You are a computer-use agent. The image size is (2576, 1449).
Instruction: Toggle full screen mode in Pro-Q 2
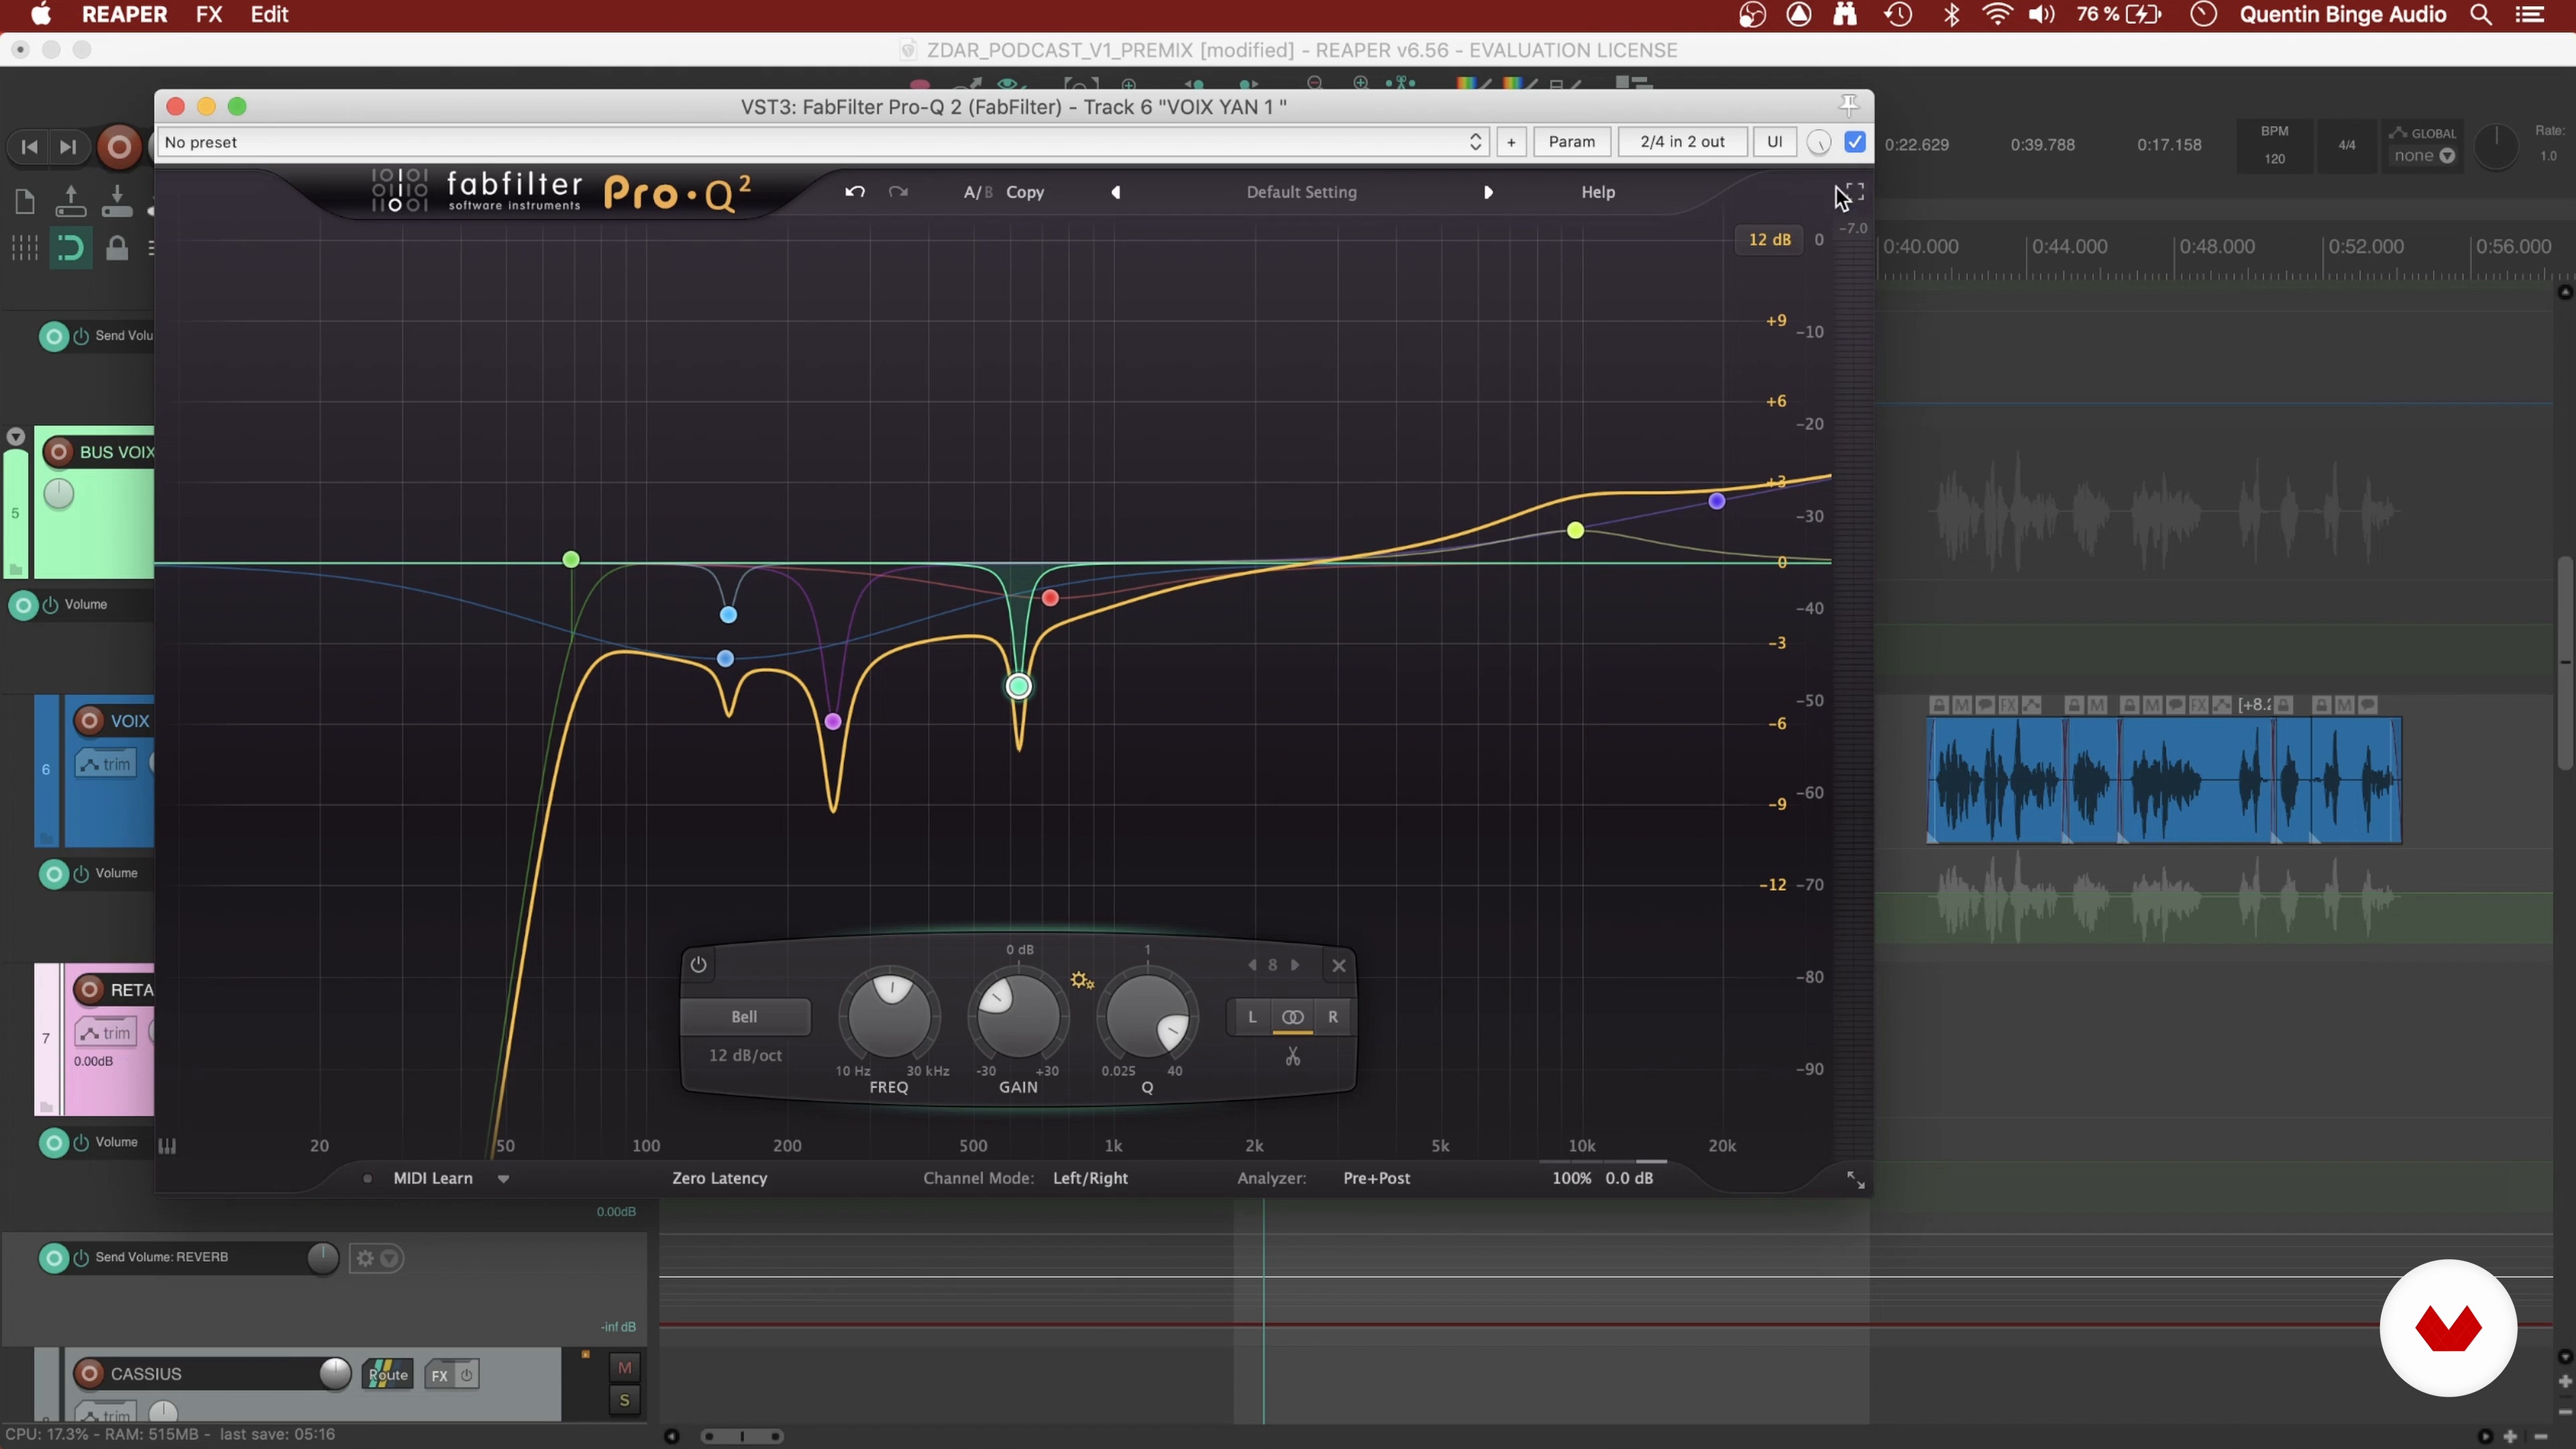[x=1854, y=192]
